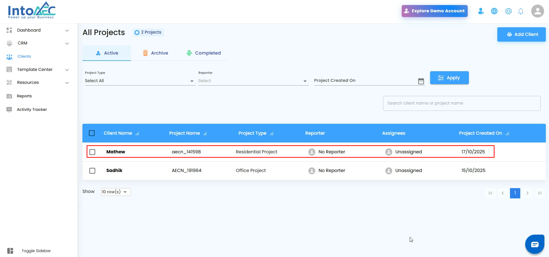Switch to the Completed tab
Screen dimensions: 549x257
pos(204,53)
